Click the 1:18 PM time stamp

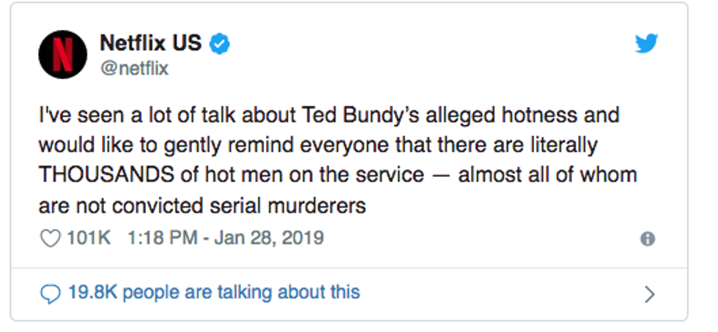click(x=160, y=239)
